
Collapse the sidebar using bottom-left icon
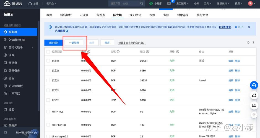click(5, 133)
